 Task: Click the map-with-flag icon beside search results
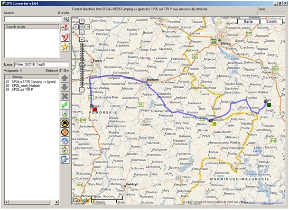coord(65,28)
